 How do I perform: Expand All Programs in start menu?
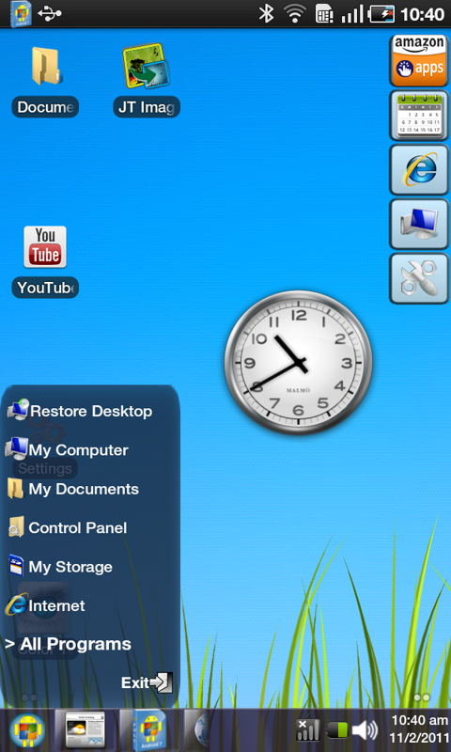(68, 644)
